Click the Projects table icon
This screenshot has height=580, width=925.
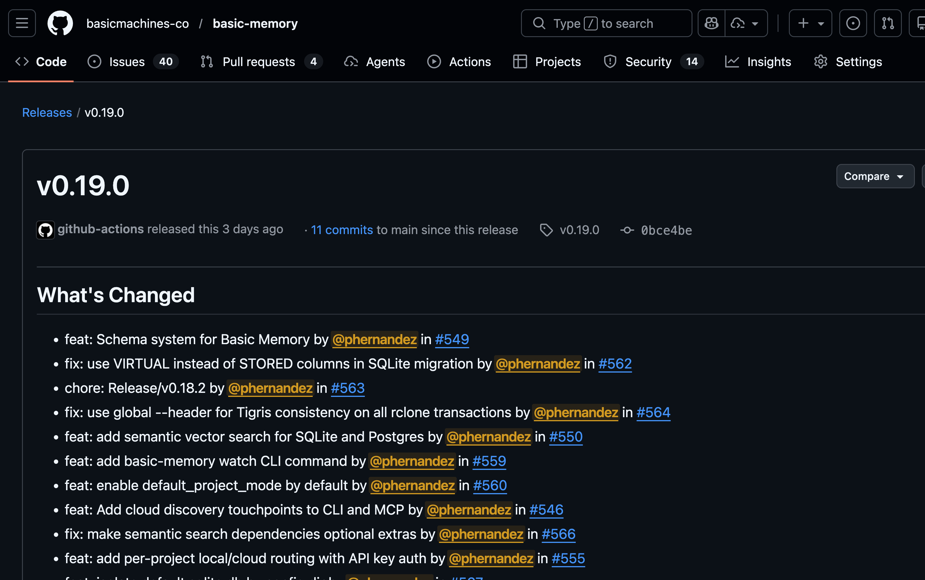(520, 62)
